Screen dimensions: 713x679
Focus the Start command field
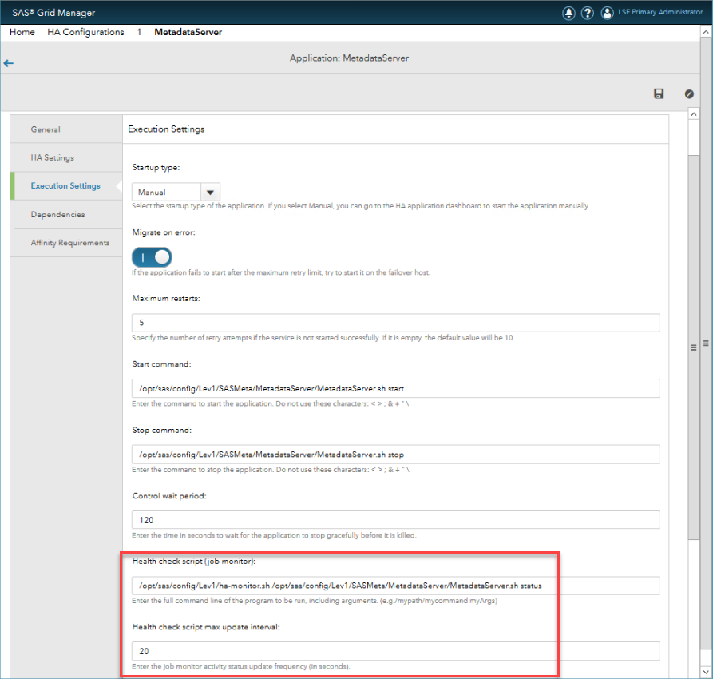point(395,388)
